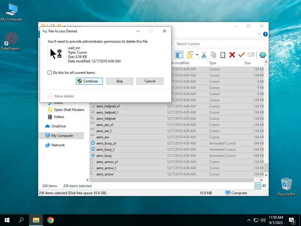Open My Computer desktop icon
This screenshot has width=301, height=226.
[x=11, y=12]
